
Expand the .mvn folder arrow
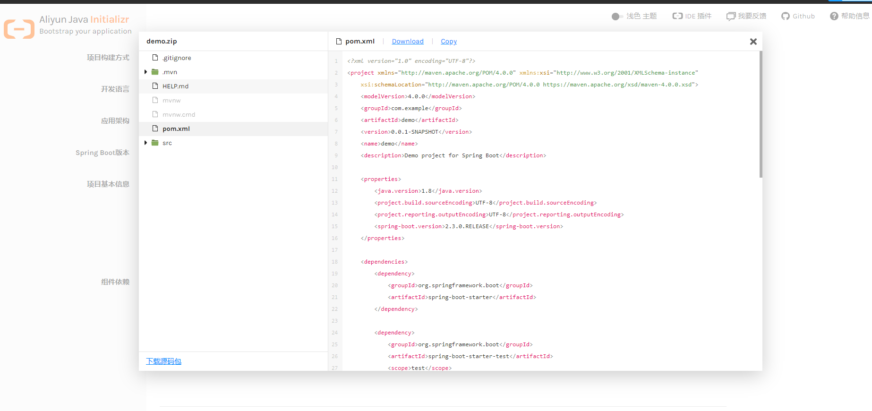pos(145,72)
